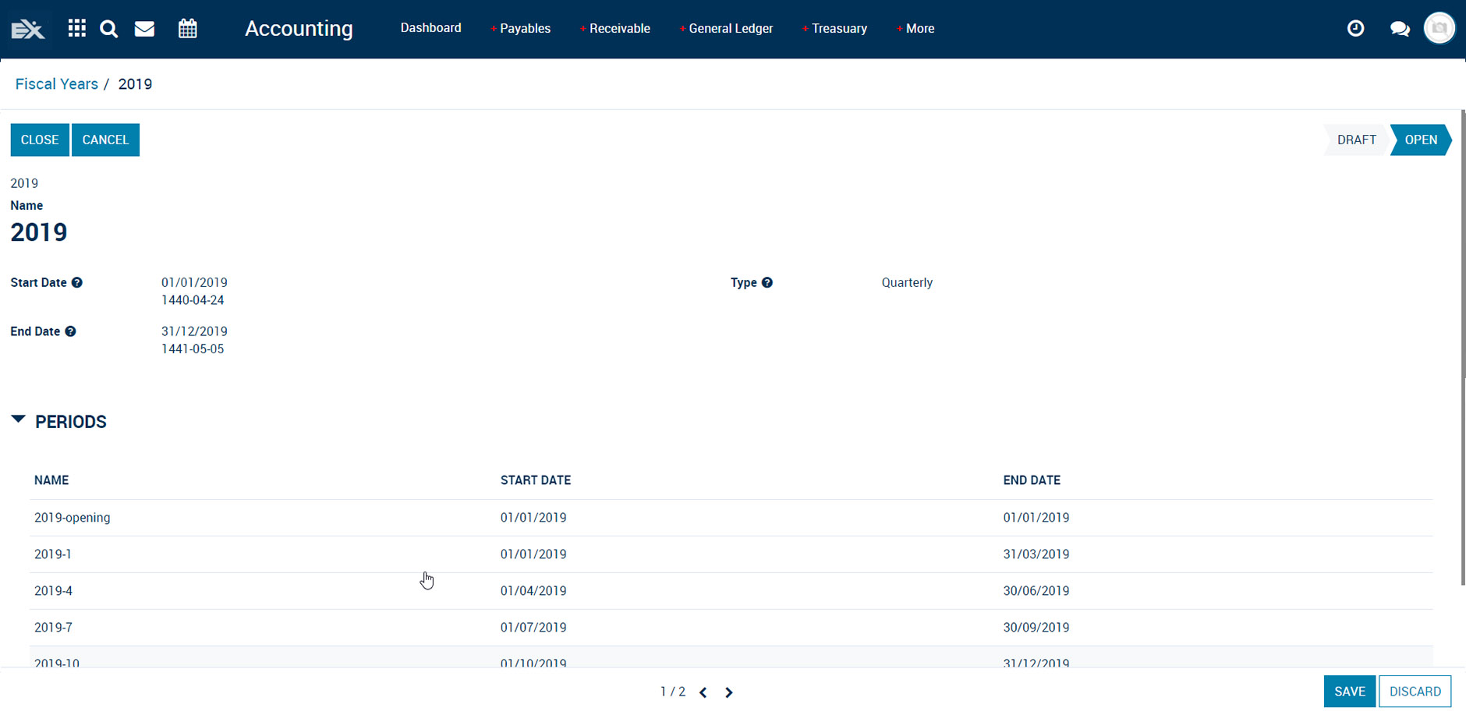The width and height of the screenshot is (1466, 715).
Task: Go back to Fiscal Years breadcrumb
Action: 57,84
